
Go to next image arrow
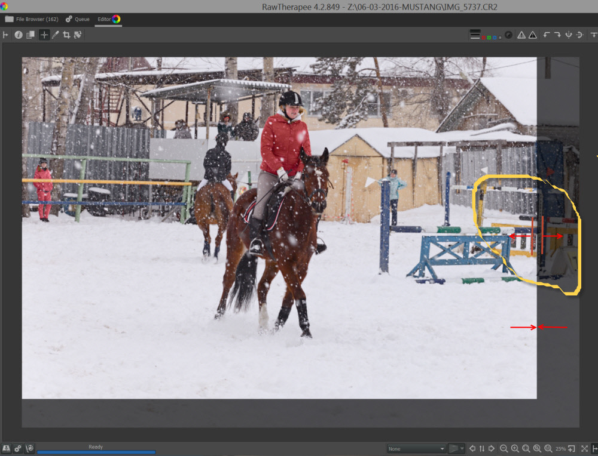(492, 449)
